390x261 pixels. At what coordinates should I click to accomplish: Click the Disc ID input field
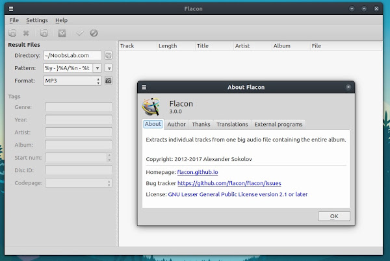click(79, 170)
